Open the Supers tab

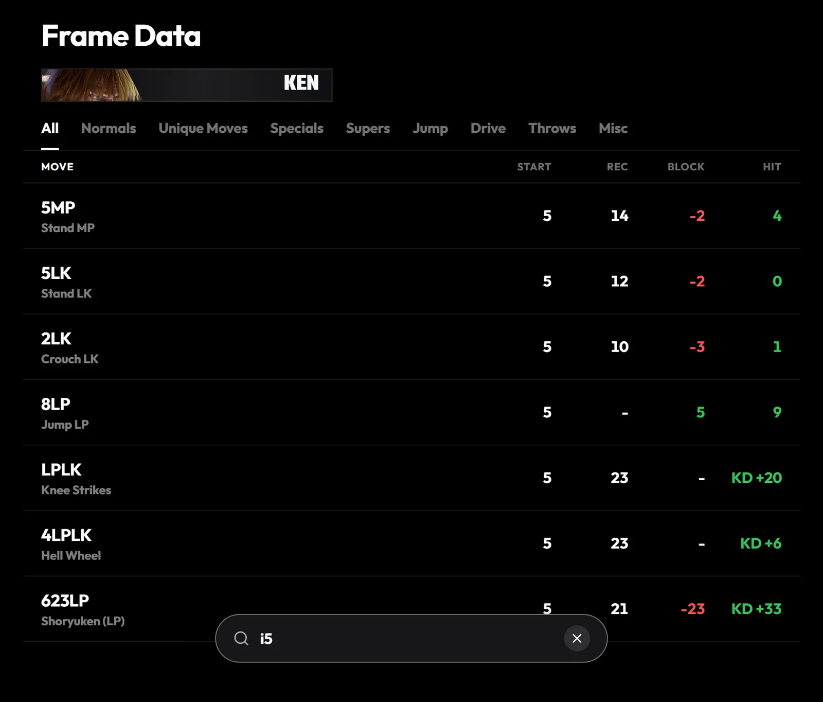click(x=368, y=128)
